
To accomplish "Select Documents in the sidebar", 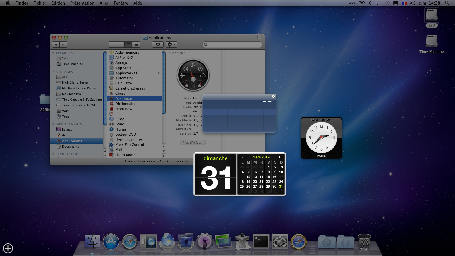I will tap(71, 146).
